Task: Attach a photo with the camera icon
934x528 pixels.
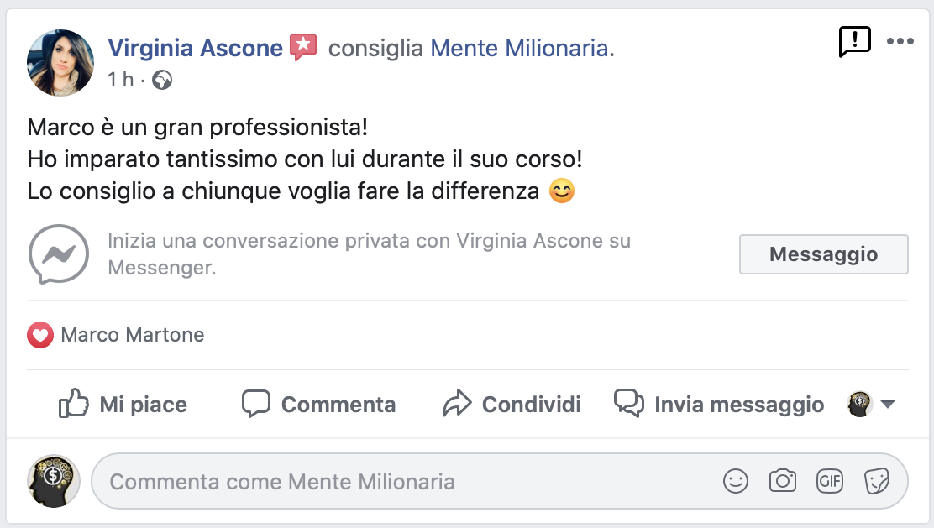Action: pos(783,481)
